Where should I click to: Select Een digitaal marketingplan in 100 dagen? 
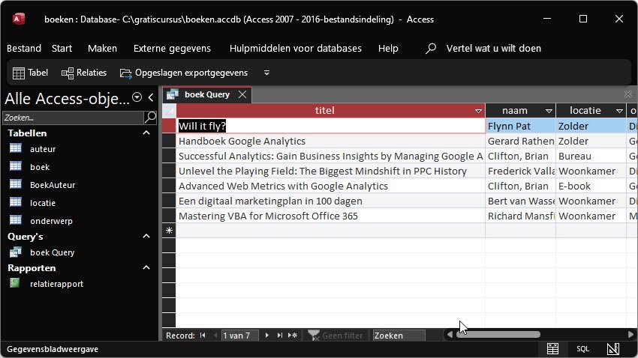pyautogui.click(x=330, y=201)
